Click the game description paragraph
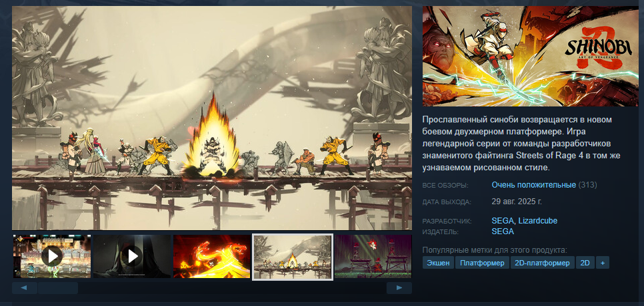The height and width of the screenshot is (306, 644). pyautogui.click(x=521, y=144)
